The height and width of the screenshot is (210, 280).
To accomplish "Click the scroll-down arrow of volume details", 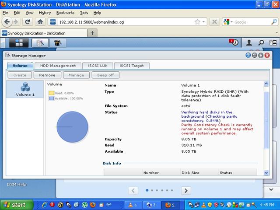I will pos(266,173).
